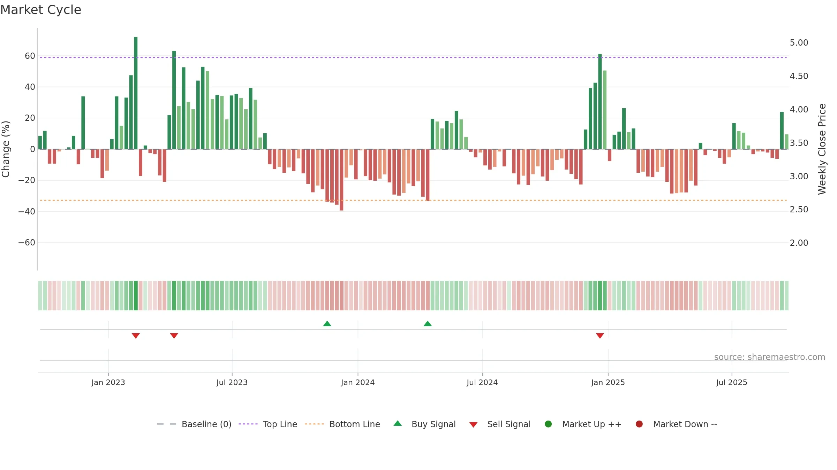The height and width of the screenshot is (470, 837).
Task: Click the source: sharemaestro.com text
Action: [770, 357]
